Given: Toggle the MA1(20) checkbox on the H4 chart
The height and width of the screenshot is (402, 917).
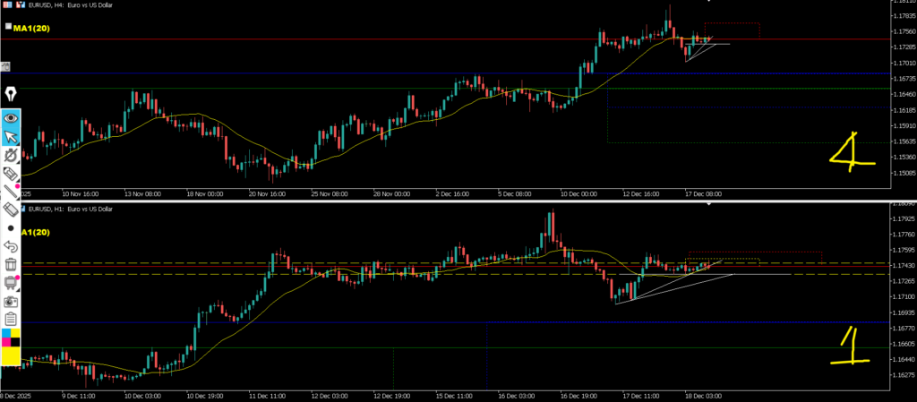Looking at the screenshot, I should coord(8,26).
